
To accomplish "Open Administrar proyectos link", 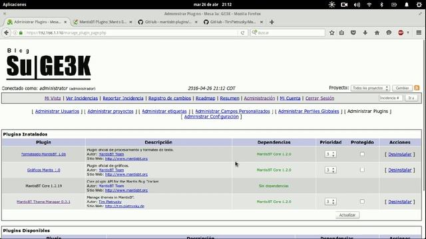I will [110, 111].
